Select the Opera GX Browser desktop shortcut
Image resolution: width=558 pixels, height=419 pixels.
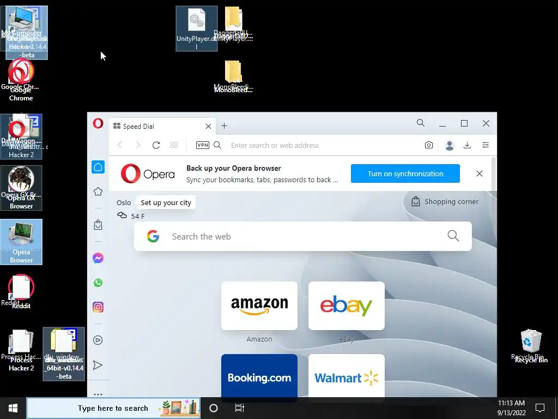21,188
